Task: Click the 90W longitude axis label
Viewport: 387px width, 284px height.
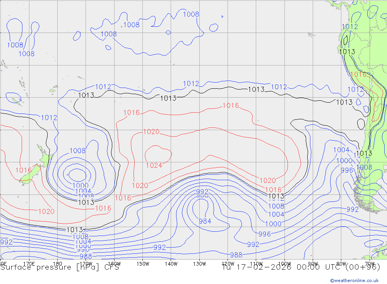Action: click(313, 264)
